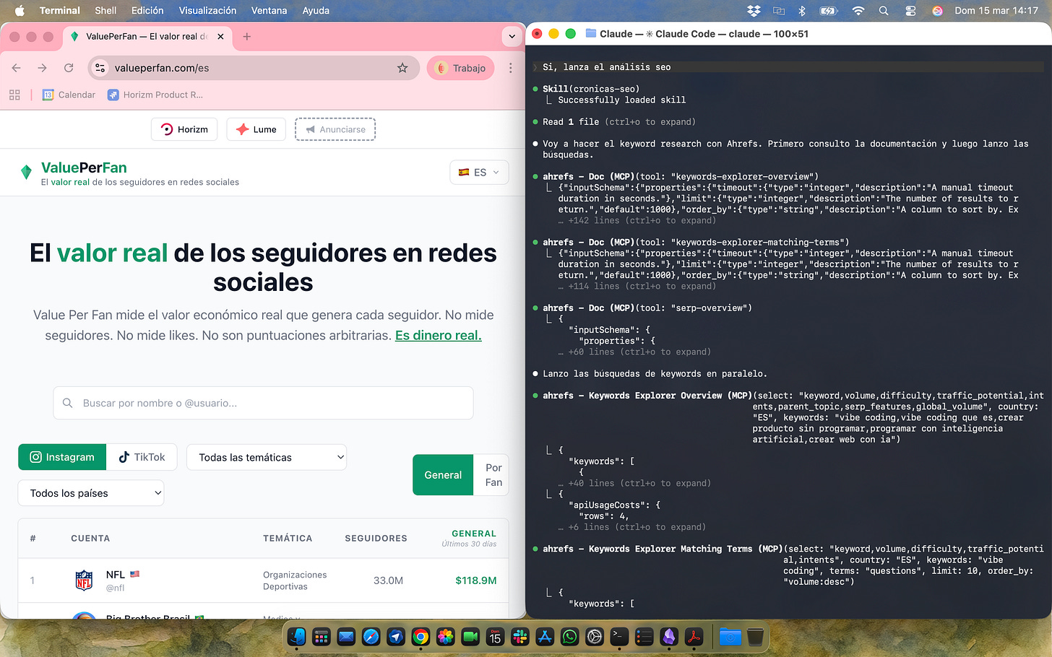Open Google Chrome from the Dock
This screenshot has height=657, width=1052.
[421, 636]
